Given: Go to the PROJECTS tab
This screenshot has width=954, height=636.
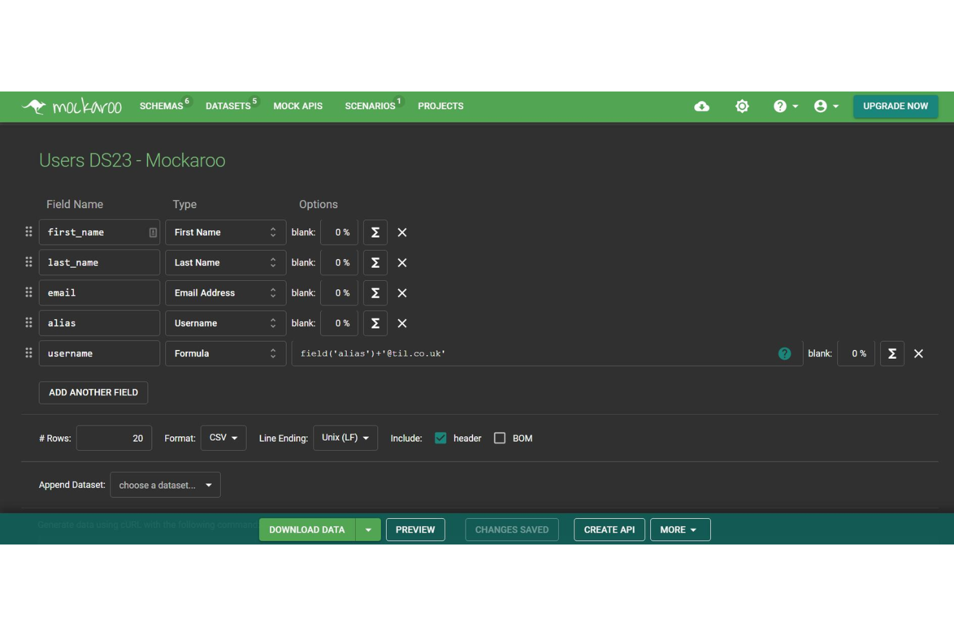Looking at the screenshot, I should point(441,106).
